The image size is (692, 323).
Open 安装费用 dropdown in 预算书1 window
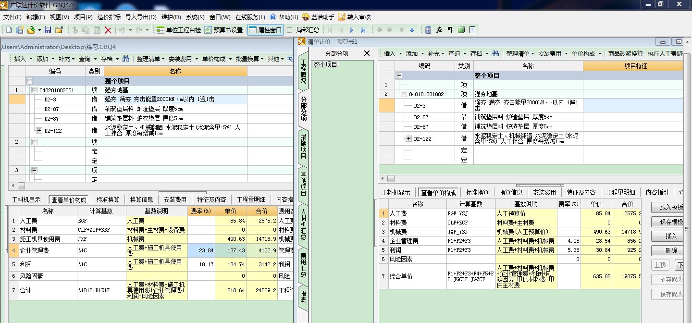pos(552,53)
